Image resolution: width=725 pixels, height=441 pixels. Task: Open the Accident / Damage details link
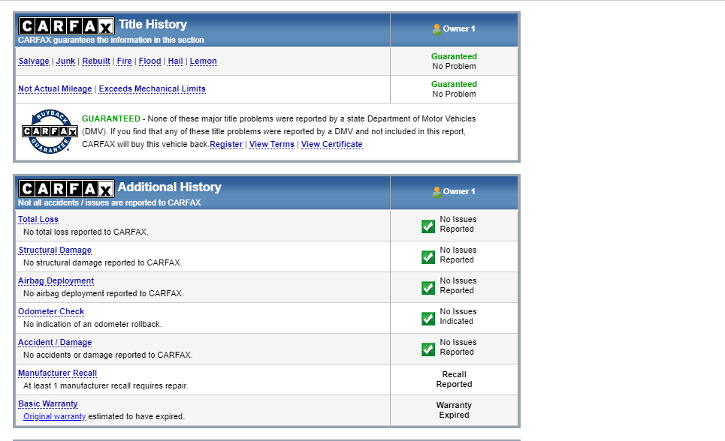[55, 342]
